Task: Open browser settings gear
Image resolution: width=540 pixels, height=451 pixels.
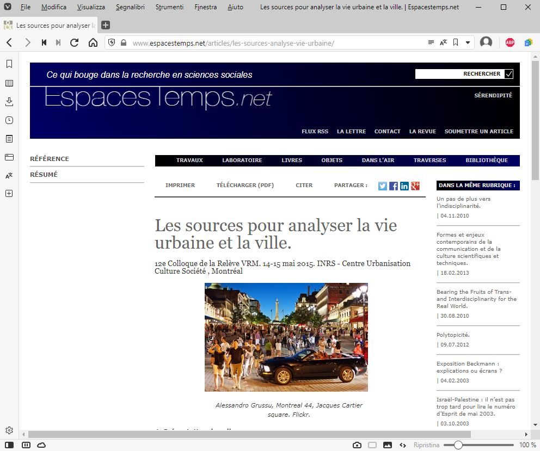Action: [x=9, y=430]
